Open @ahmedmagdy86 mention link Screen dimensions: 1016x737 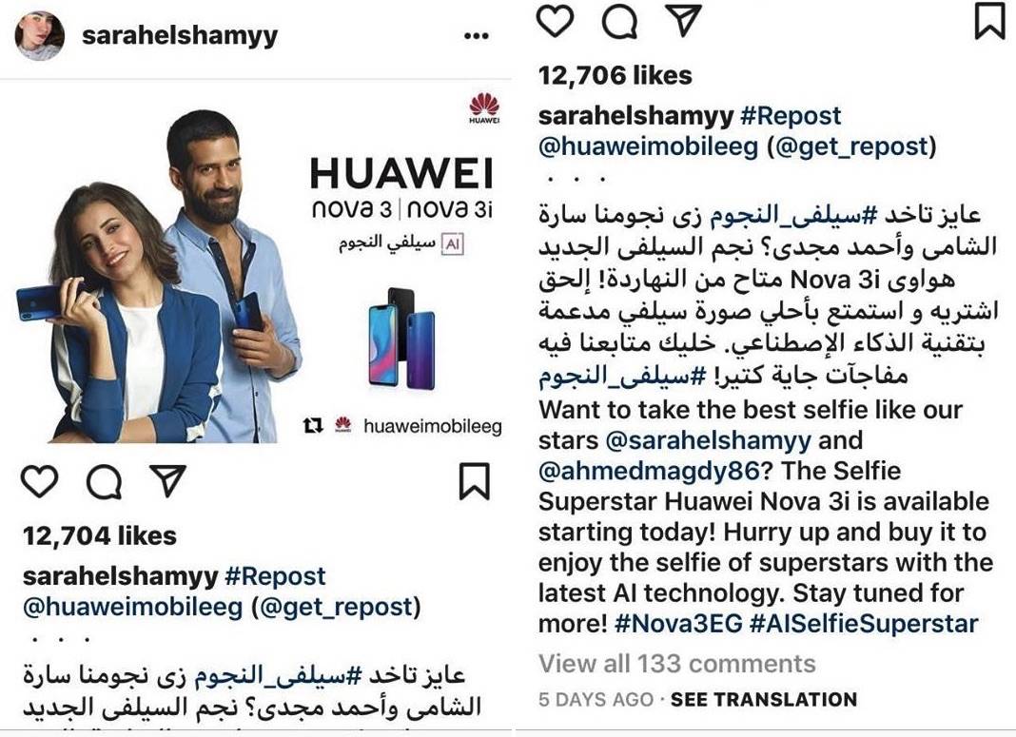(x=649, y=471)
